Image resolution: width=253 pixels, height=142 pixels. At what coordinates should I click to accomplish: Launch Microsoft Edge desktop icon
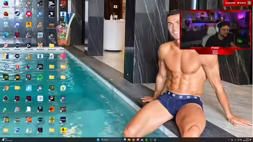(6, 35)
